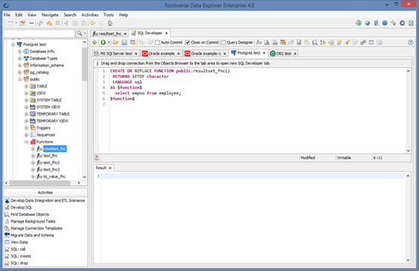Click the fx function icon beside Query Designer
The height and width of the screenshot is (271, 419).
(259, 43)
